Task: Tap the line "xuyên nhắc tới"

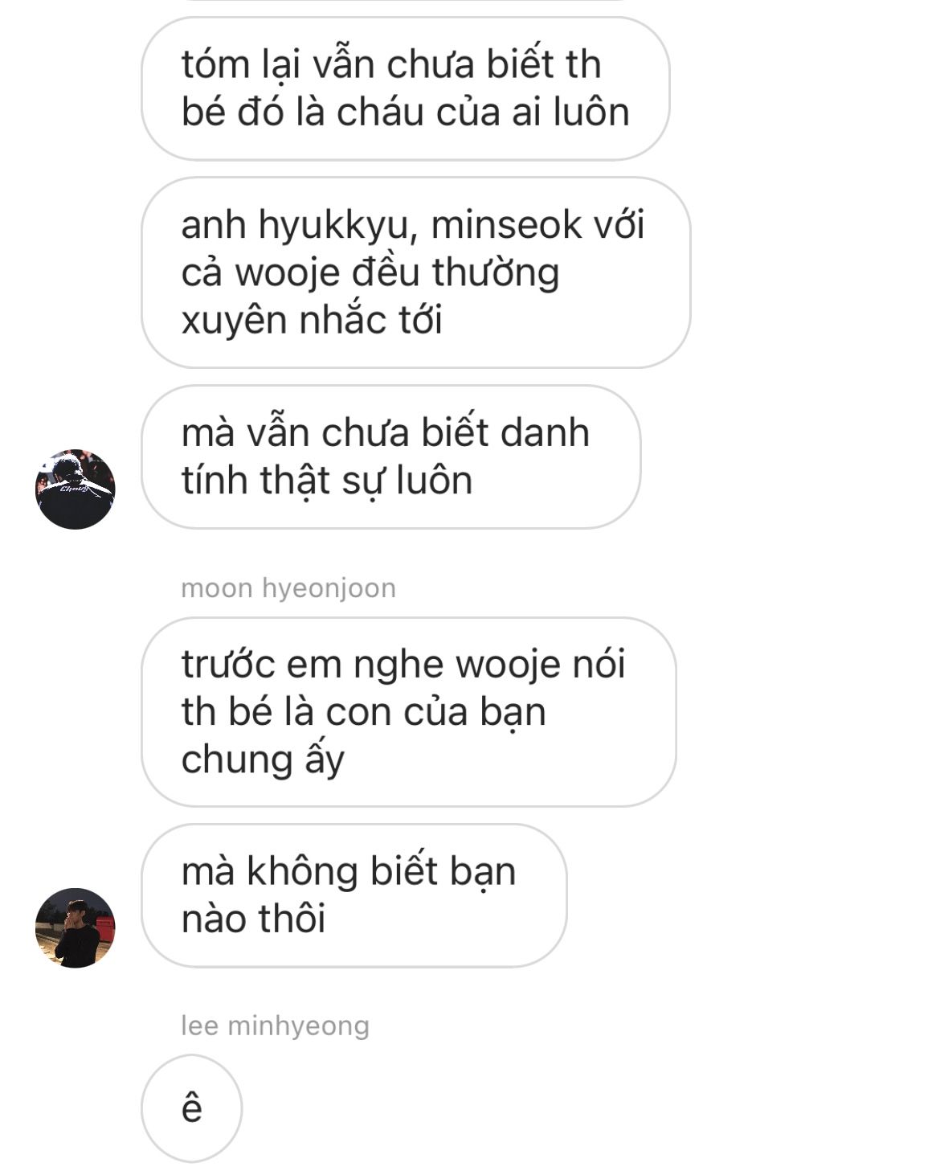Action: pos(312,321)
